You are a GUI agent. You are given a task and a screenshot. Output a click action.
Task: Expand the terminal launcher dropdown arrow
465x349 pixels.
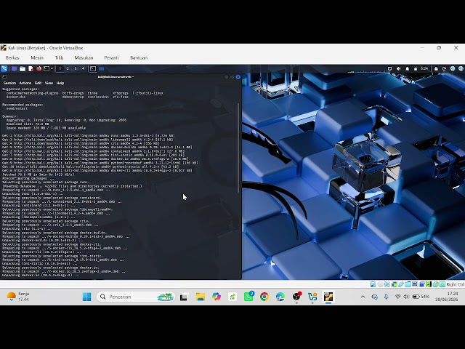[x=52, y=69]
